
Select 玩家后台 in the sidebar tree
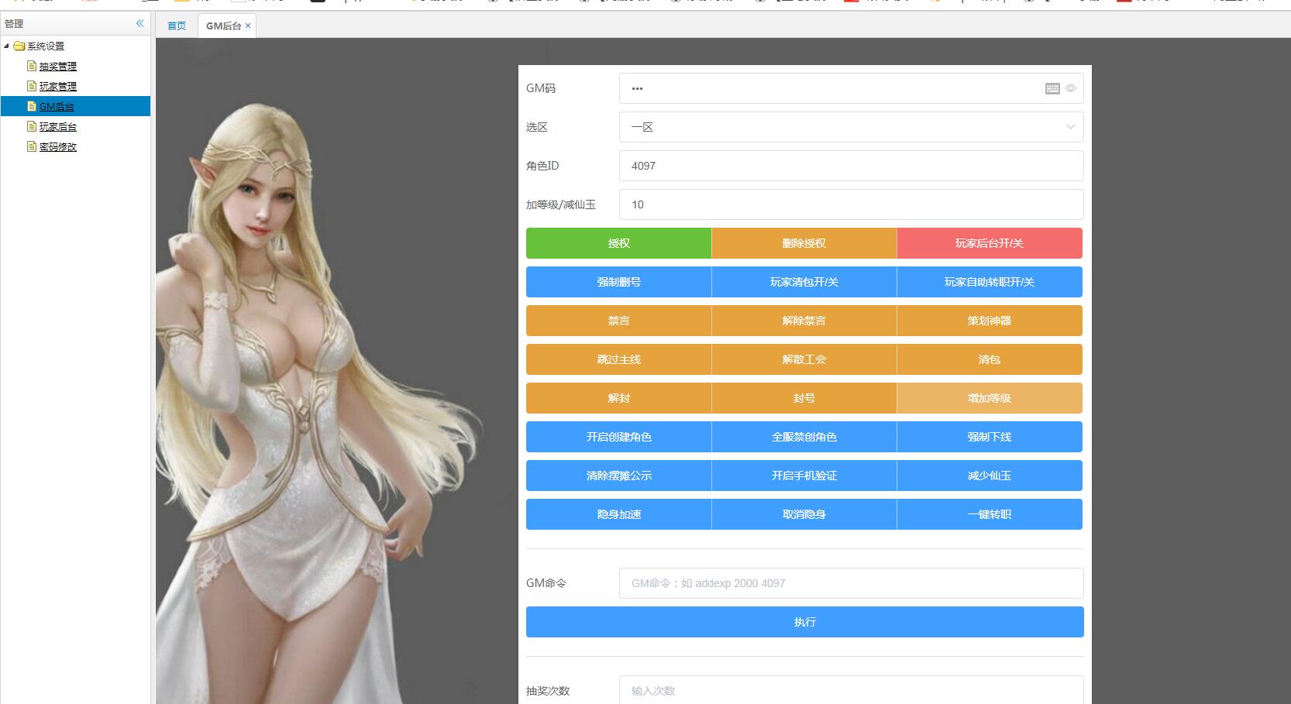pyautogui.click(x=57, y=127)
